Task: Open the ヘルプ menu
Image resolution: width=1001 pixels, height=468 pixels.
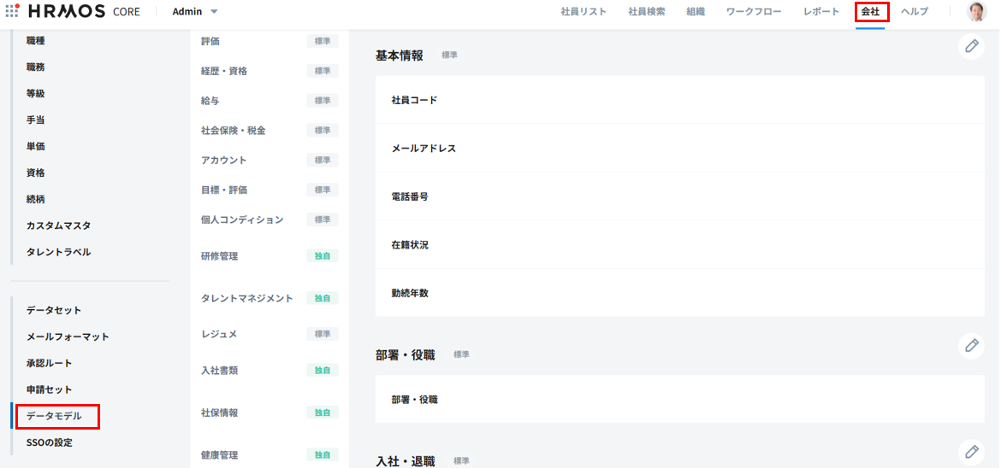Action: point(915,12)
